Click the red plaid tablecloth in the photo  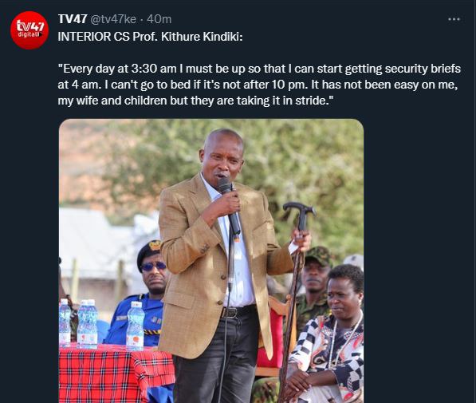[x=116, y=373]
